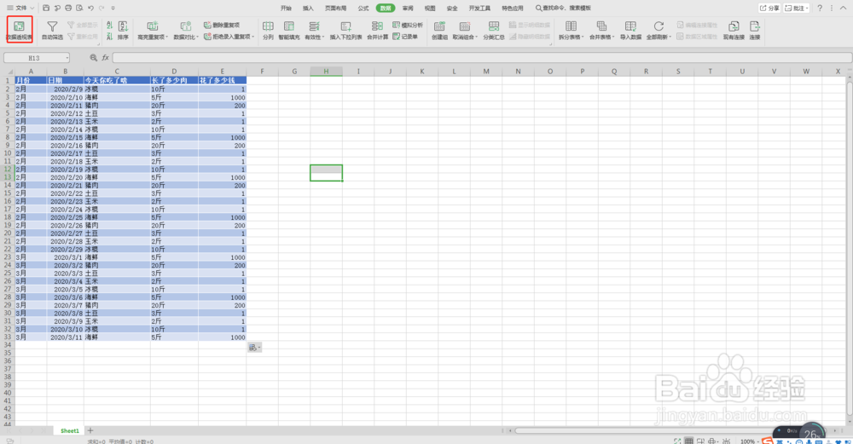The image size is (853, 444).
Task: Expand 拆分表格 split table dropdown
Action: (583, 37)
